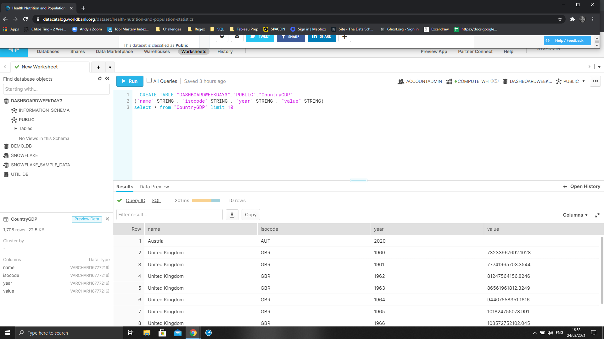
Task: Expand the Tables tree node
Action: tap(16, 128)
